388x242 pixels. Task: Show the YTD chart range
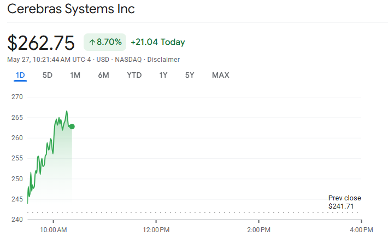point(134,75)
